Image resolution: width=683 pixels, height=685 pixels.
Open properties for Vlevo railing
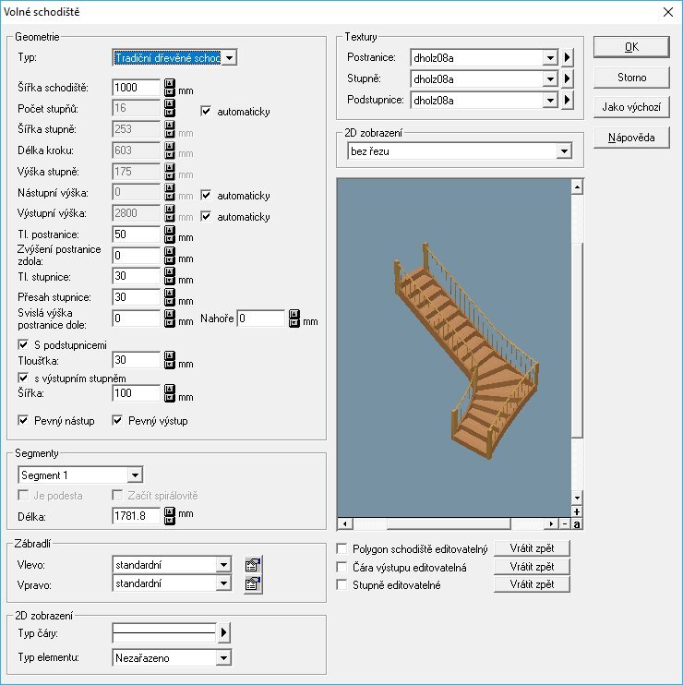click(252, 565)
